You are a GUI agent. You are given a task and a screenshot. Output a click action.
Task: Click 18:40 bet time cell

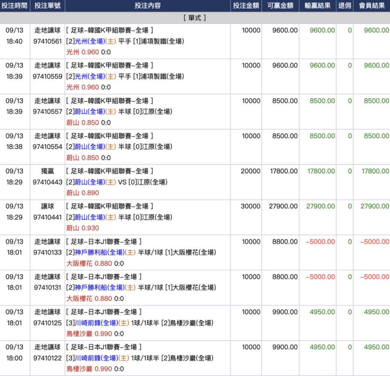14,41
